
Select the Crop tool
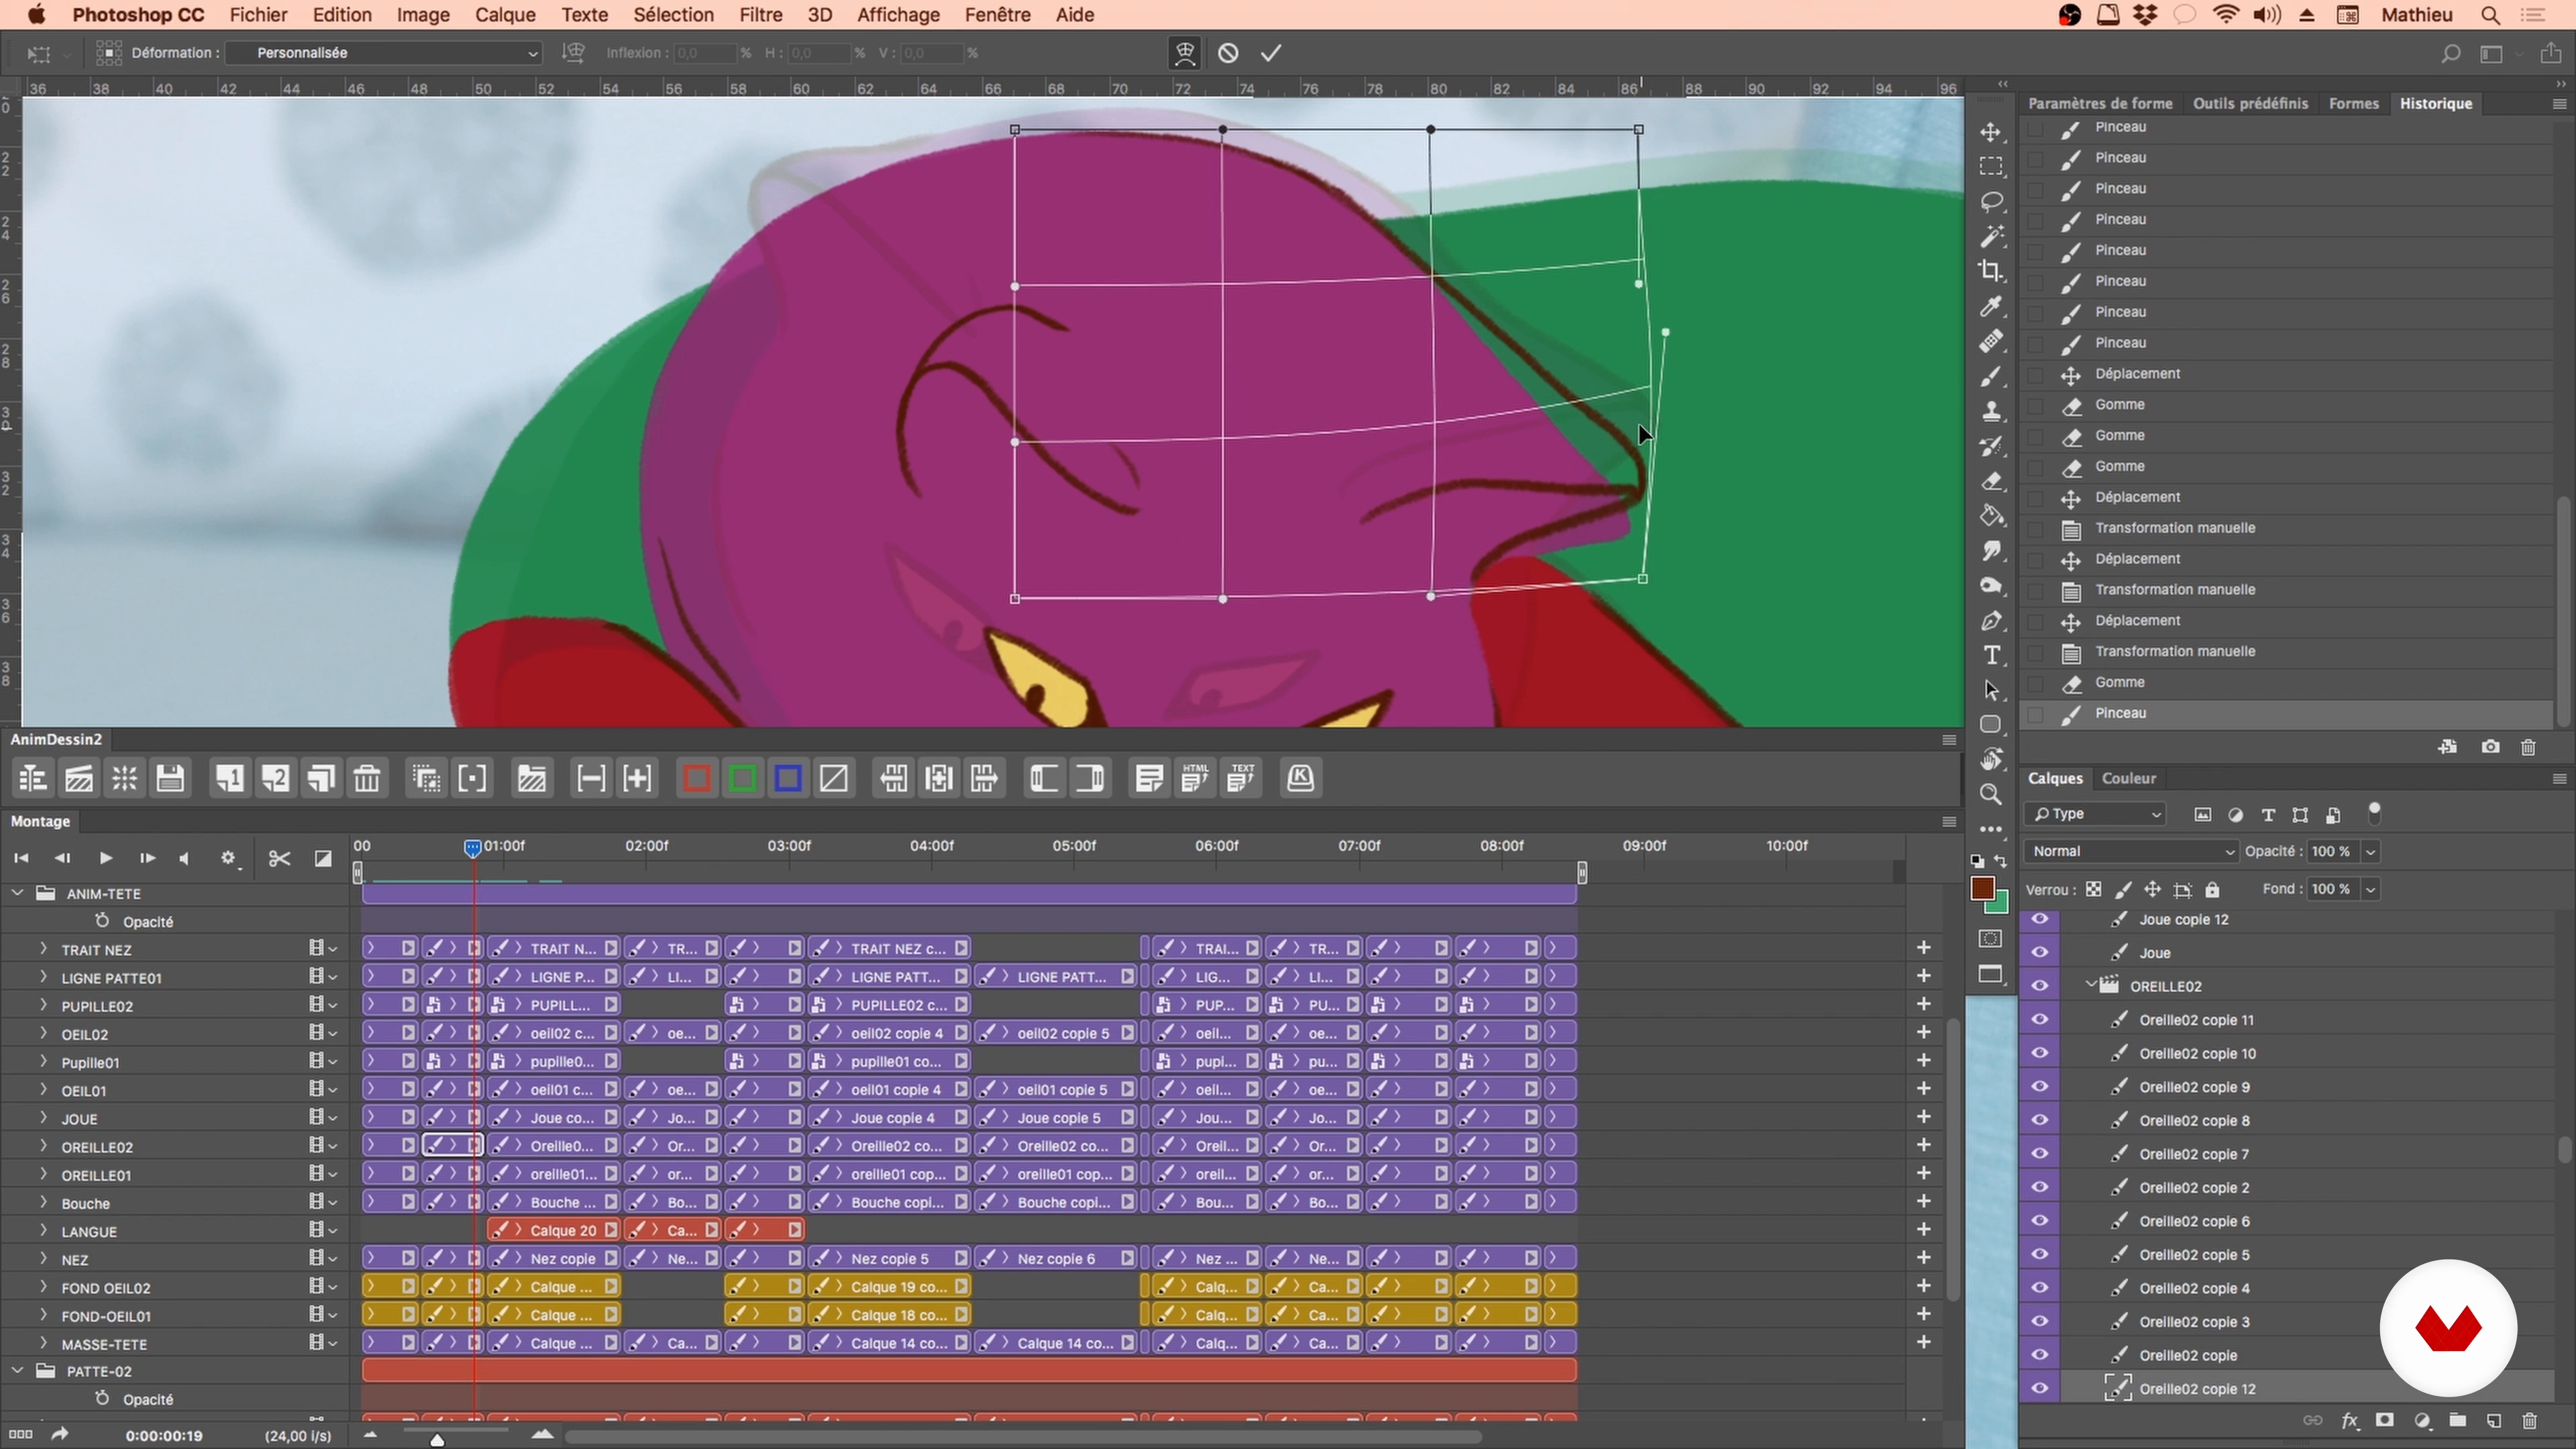point(1991,271)
